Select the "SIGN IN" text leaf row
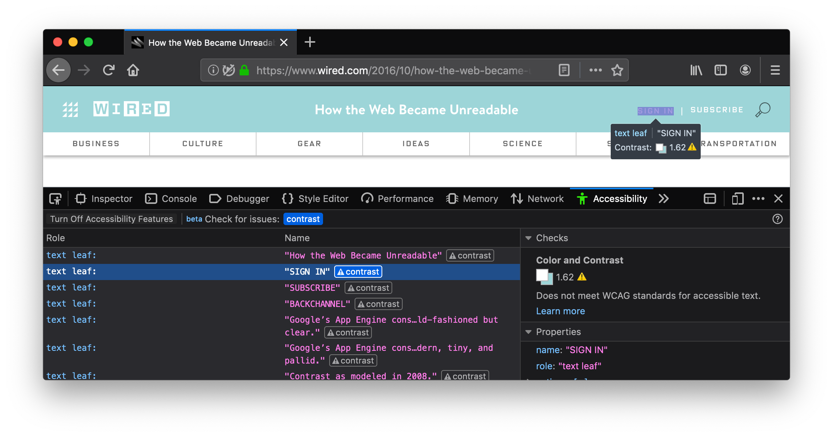Screen dimensions: 833x437 click(x=282, y=272)
